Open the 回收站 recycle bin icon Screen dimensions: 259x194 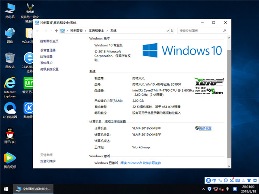tap(10, 60)
